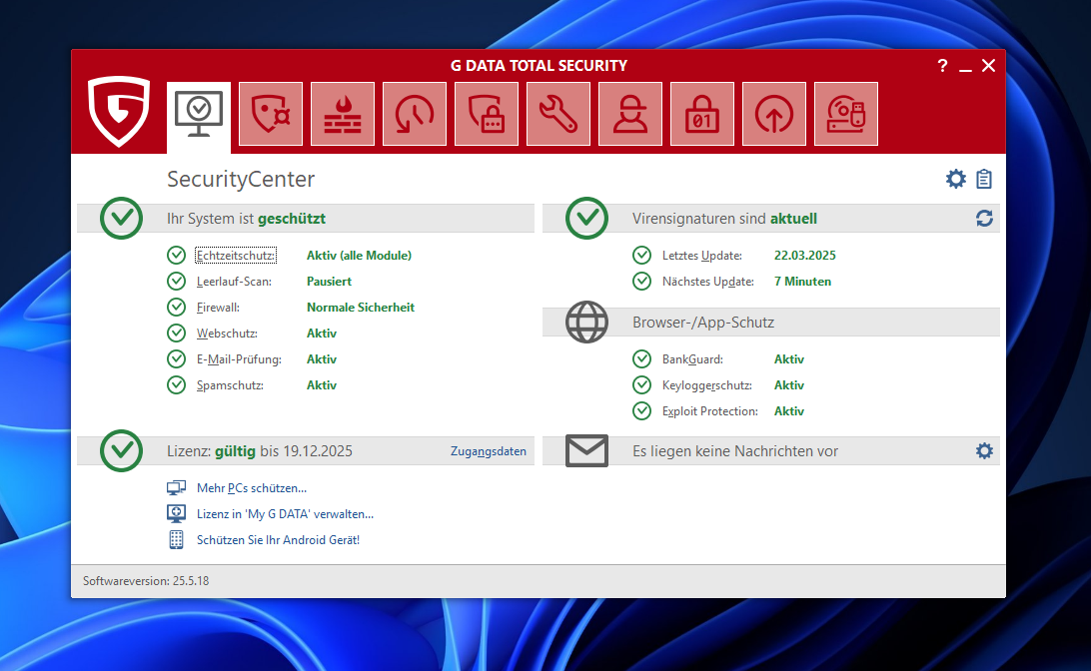Click the 'Letztes Update:' label

(702, 256)
